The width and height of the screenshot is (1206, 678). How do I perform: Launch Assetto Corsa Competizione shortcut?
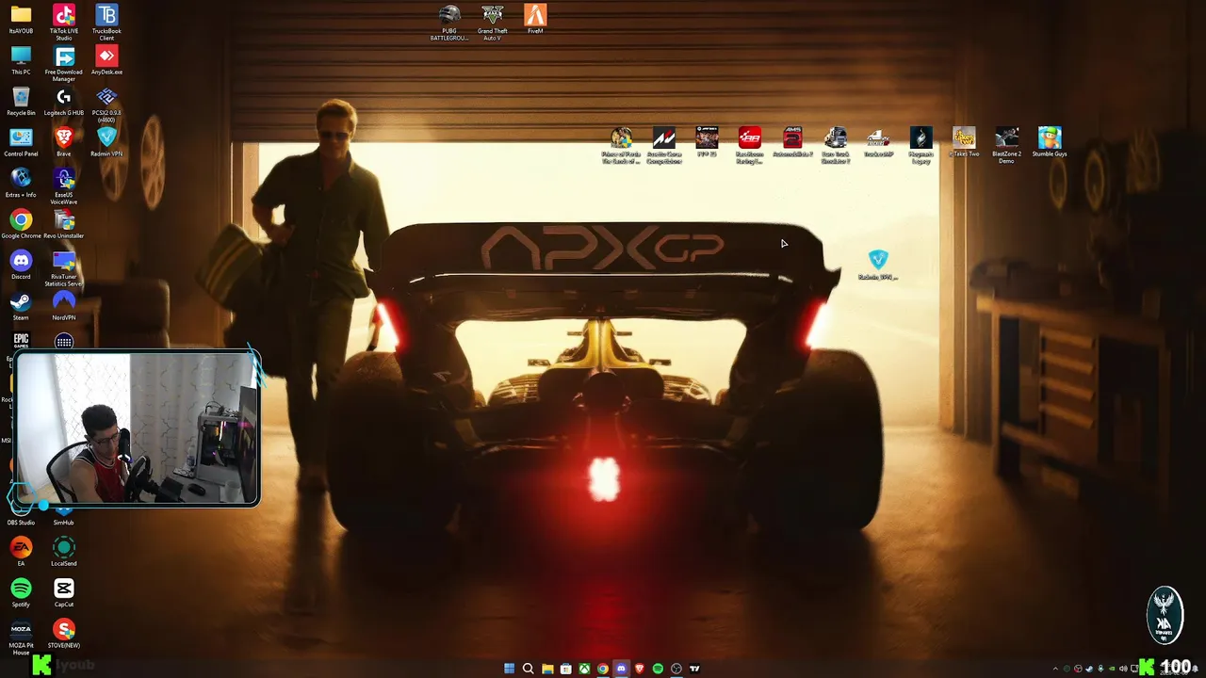[664, 145]
